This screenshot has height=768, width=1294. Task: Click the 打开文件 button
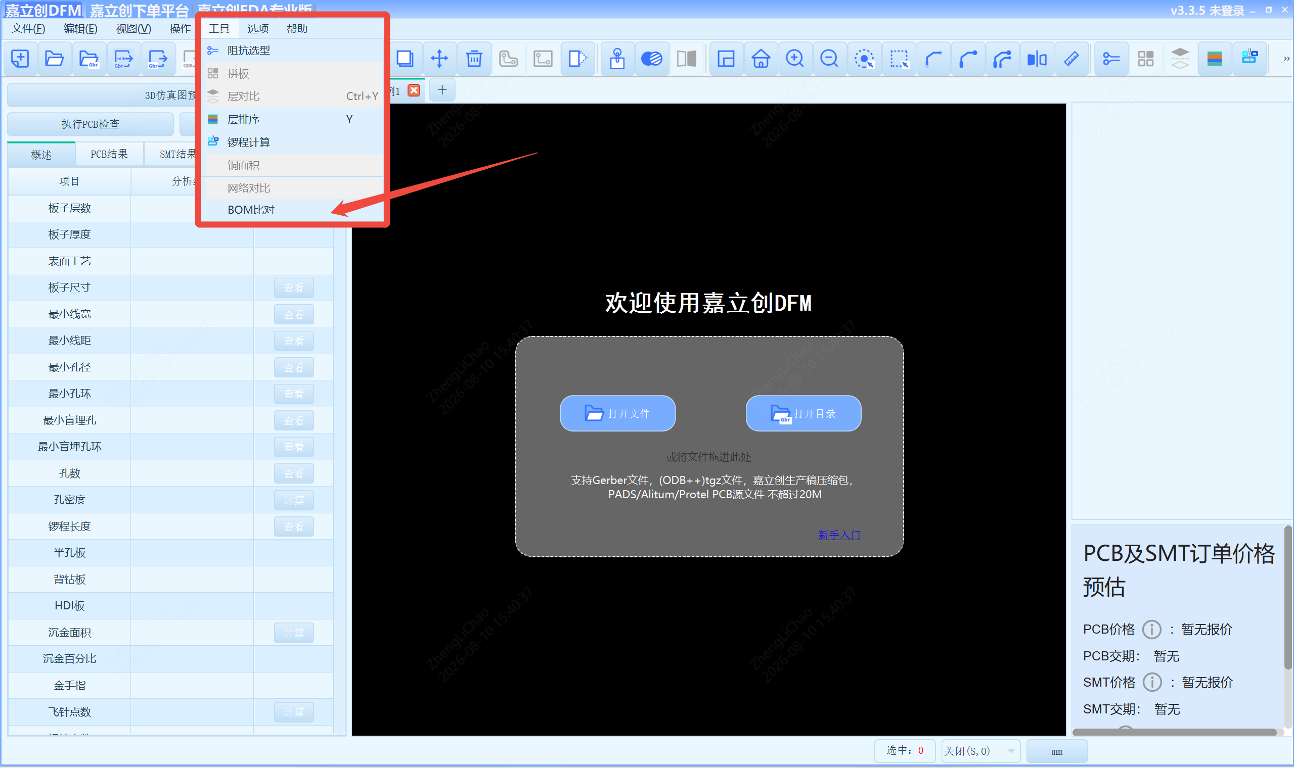[x=618, y=413]
